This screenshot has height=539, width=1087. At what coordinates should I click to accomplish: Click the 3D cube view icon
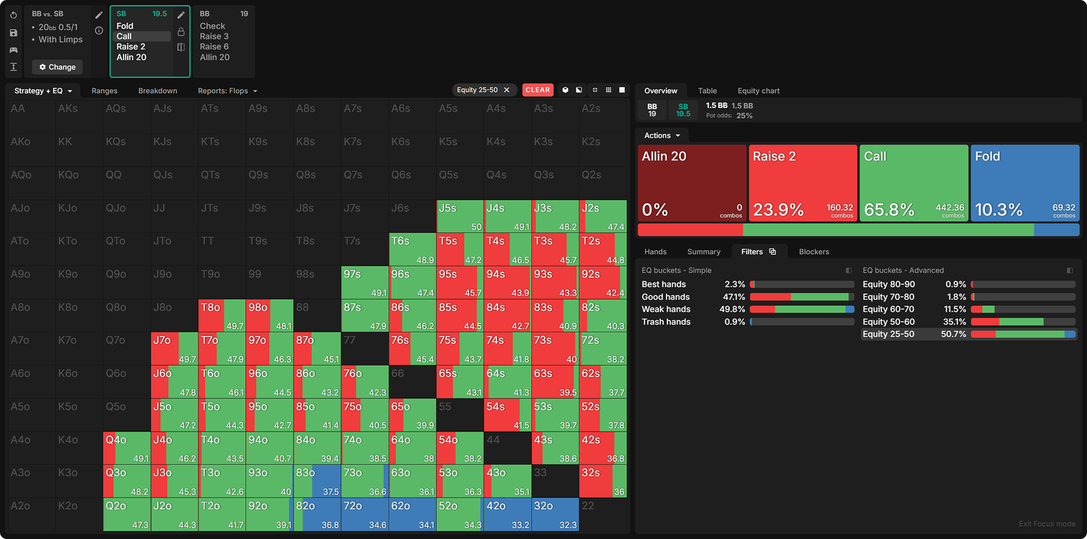click(x=565, y=90)
